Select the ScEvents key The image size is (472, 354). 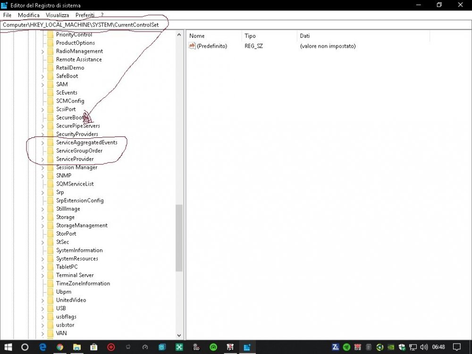pos(67,93)
